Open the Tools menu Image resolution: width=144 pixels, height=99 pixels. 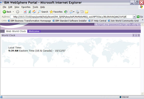click(35, 7)
